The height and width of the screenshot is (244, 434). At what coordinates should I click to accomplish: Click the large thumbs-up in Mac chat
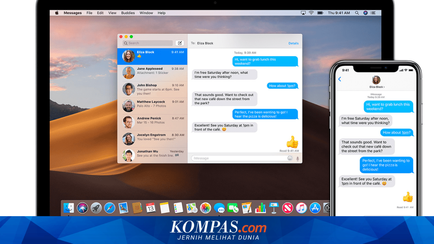pyautogui.click(x=292, y=142)
